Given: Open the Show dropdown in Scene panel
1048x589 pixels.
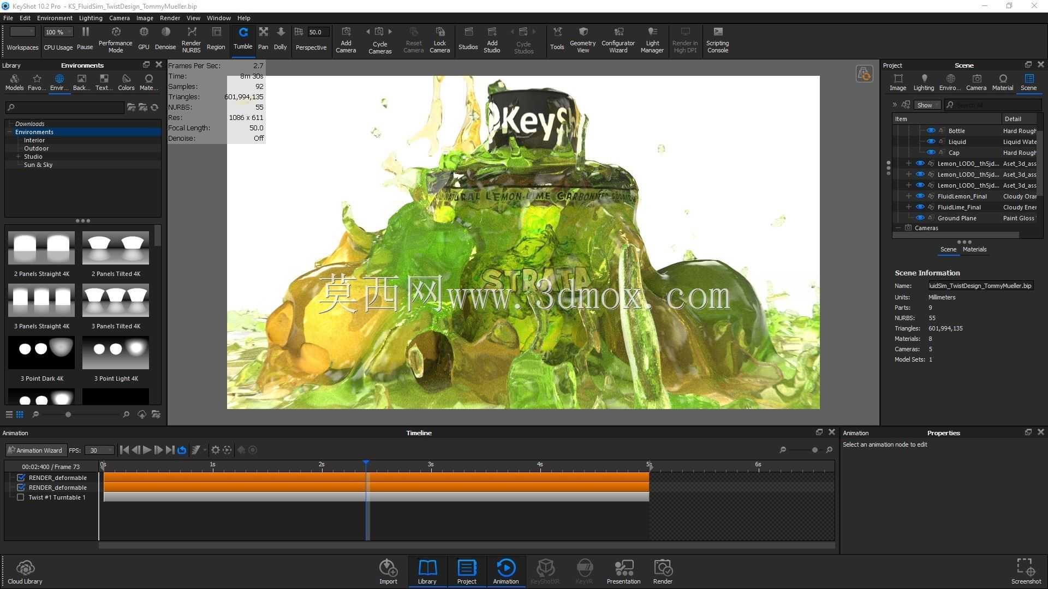Looking at the screenshot, I should point(927,105).
